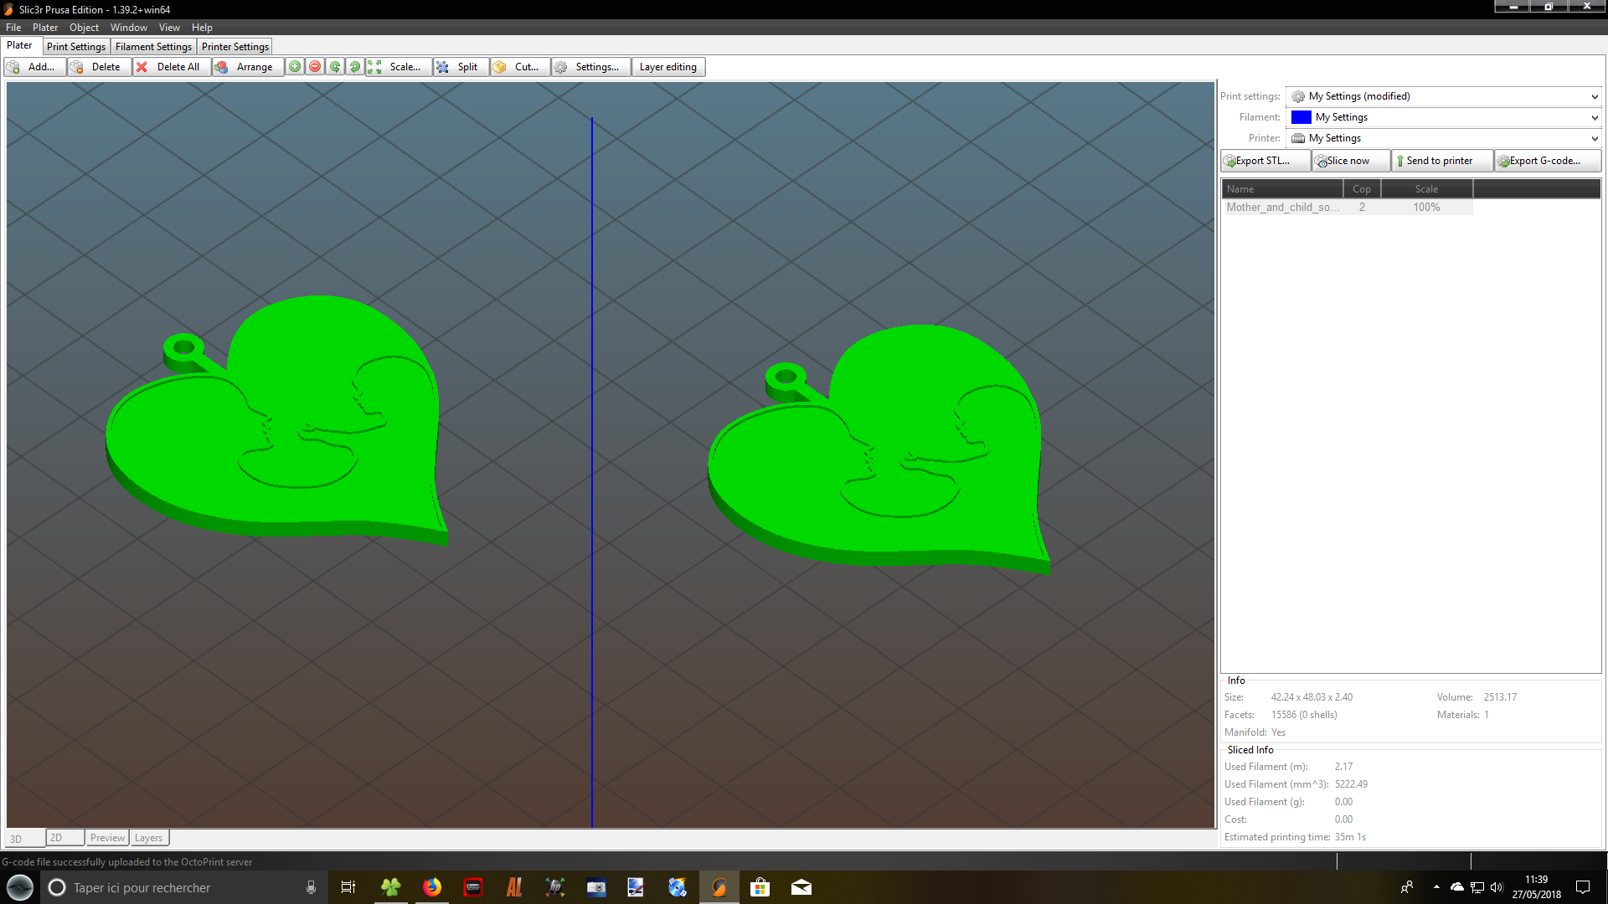The width and height of the screenshot is (1608, 904).
Task: Click the Slic3r taskbar icon
Action: 719,887
